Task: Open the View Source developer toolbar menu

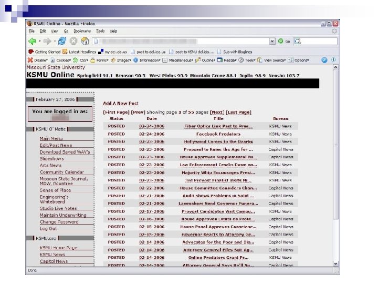Action: pos(272,60)
